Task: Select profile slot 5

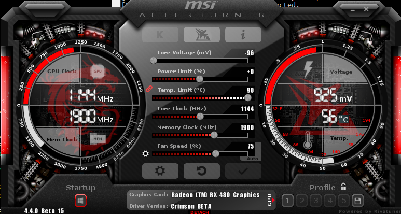Action: click(344, 201)
